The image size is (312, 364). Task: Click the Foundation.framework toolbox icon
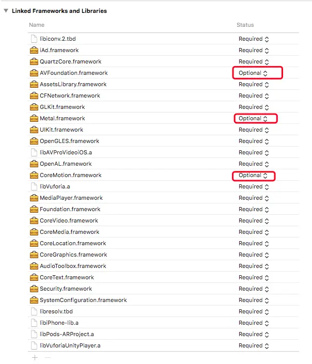34,210
